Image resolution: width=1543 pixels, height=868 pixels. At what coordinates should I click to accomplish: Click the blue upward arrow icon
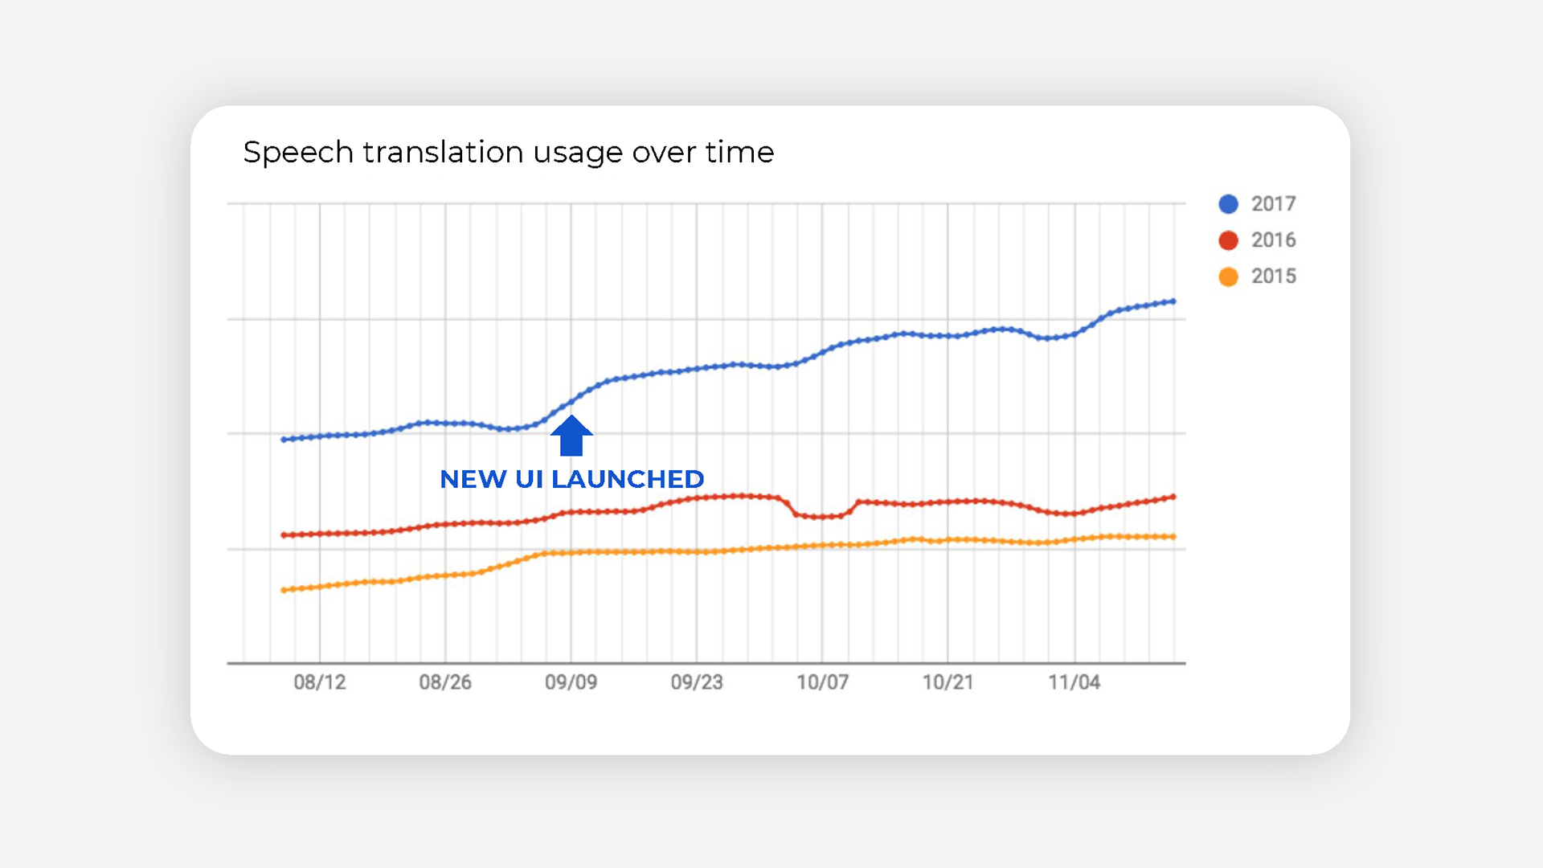point(571,436)
